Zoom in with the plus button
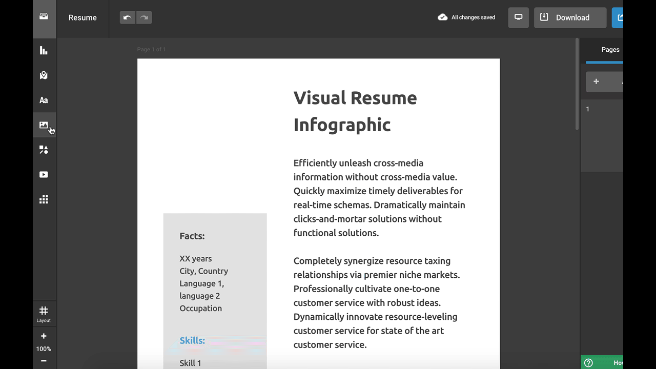The height and width of the screenshot is (369, 656). click(x=44, y=336)
